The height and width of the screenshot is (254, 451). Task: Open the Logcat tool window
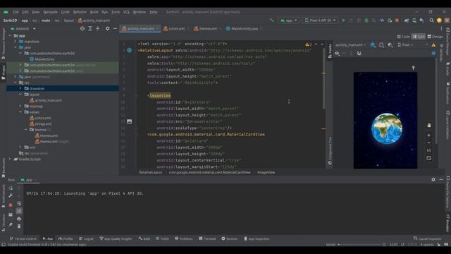86,238
